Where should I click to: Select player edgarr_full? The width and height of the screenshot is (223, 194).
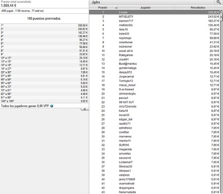pos(125,119)
